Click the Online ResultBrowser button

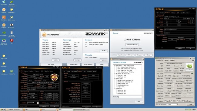pyautogui.click(x=132, y=45)
